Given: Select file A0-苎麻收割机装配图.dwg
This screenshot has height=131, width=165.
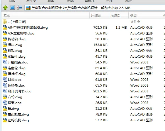Looking at the screenshot, I should (x=28, y=28).
